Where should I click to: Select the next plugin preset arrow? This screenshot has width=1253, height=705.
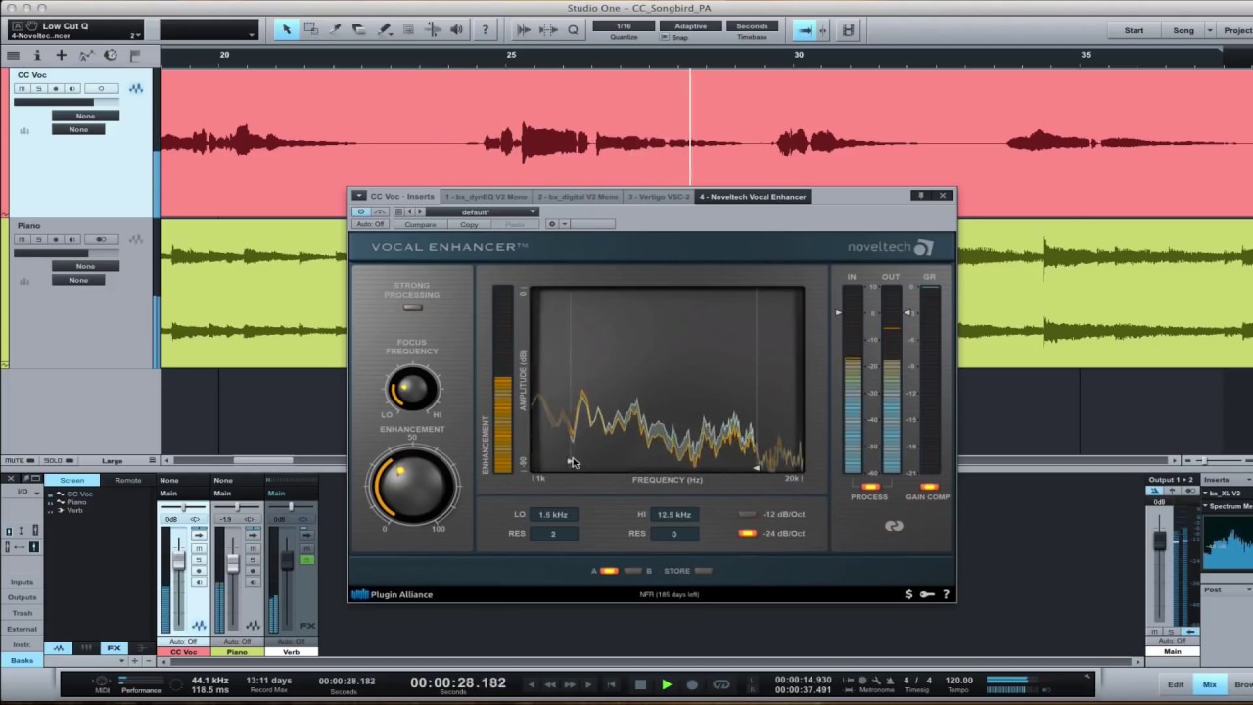click(x=421, y=211)
